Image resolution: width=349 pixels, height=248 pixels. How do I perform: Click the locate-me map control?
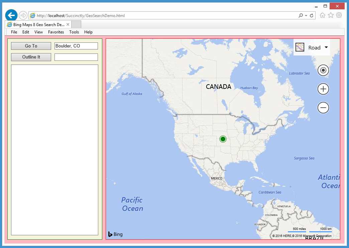click(x=323, y=70)
